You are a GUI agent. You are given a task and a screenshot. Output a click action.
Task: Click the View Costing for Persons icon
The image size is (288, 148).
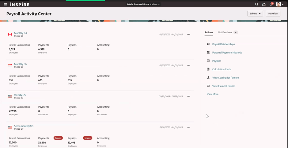208,78
